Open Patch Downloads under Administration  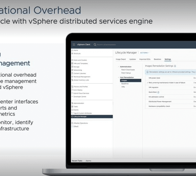(x=128, y=70)
